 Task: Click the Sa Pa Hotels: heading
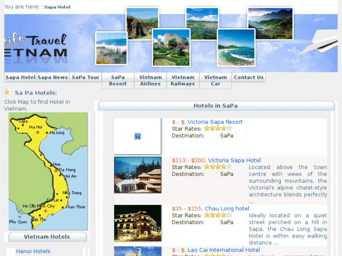(x=36, y=93)
